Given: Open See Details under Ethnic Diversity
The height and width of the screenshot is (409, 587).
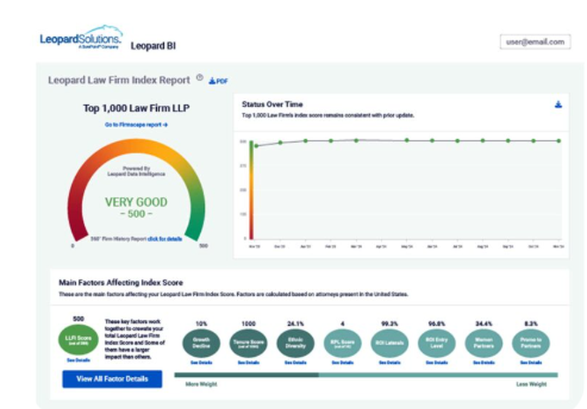Looking at the screenshot, I should click(x=295, y=363).
